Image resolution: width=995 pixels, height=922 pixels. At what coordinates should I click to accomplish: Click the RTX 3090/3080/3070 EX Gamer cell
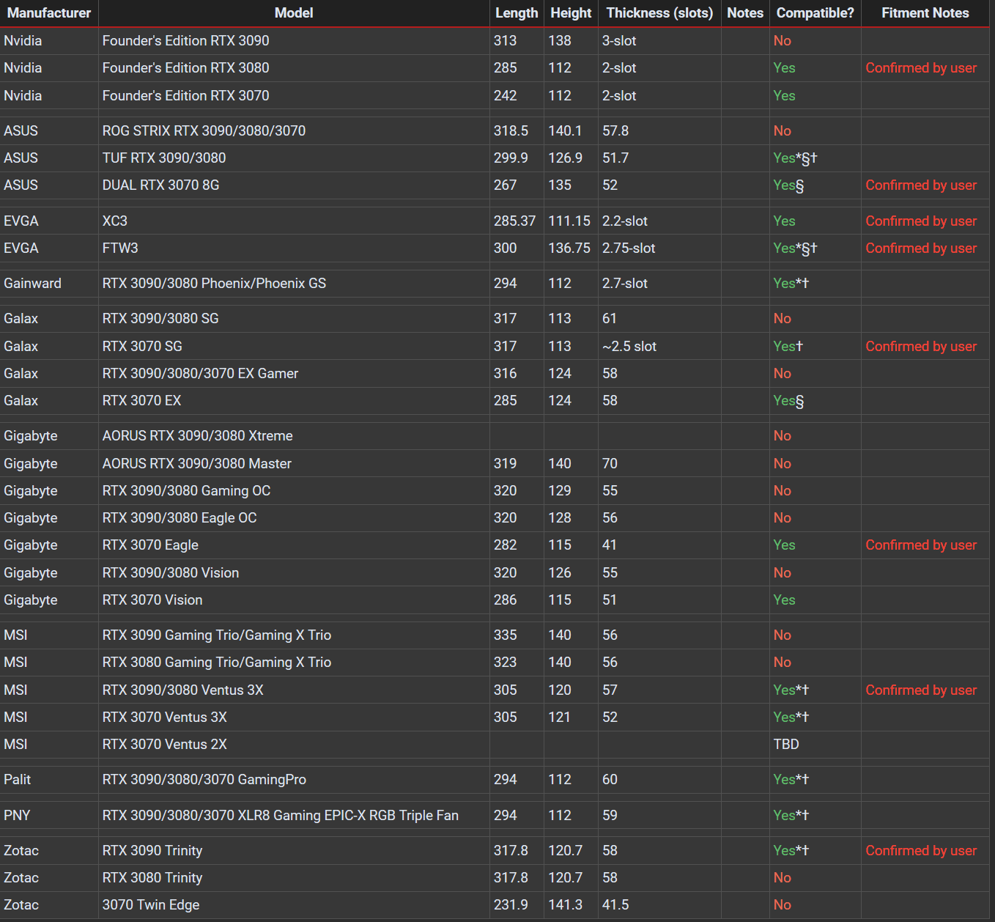[x=294, y=374]
